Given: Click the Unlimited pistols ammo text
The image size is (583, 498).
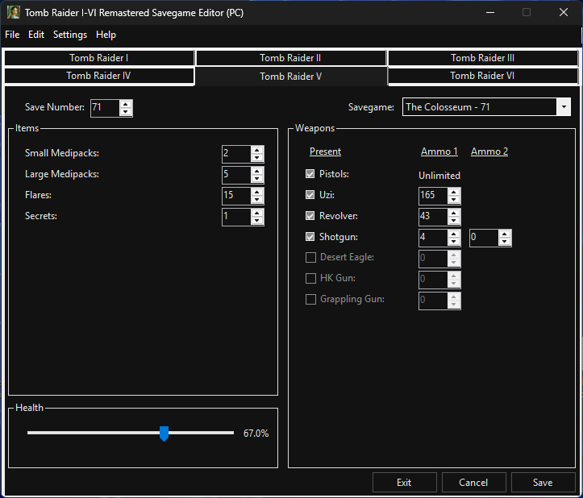Looking at the screenshot, I should pyautogui.click(x=439, y=176).
